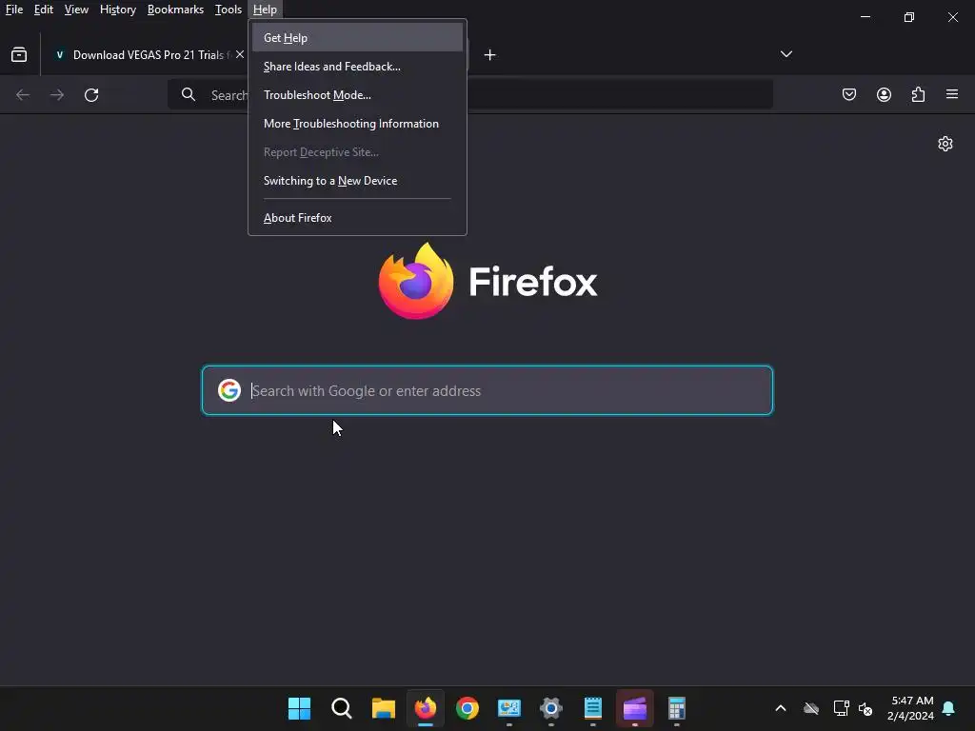Open the hamburger application menu
This screenshot has height=731, width=975.
tap(952, 94)
